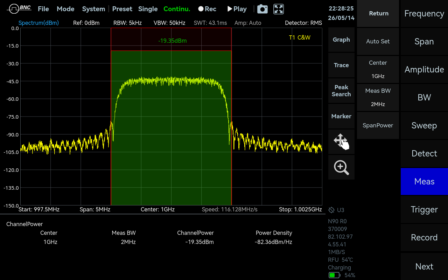The height and width of the screenshot is (280, 448).
Task: Click the -19.35dBm channel power marker label
Action: coord(172,41)
